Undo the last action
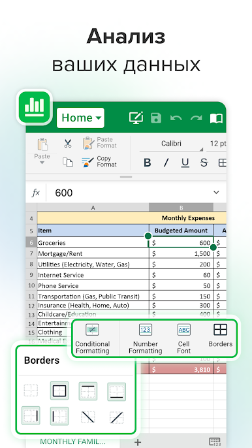This screenshot has height=448, width=252. [176, 118]
